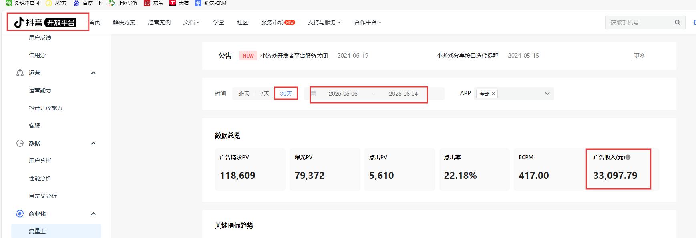Open 用户分析 in sidebar
696x238 pixels.
40,161
